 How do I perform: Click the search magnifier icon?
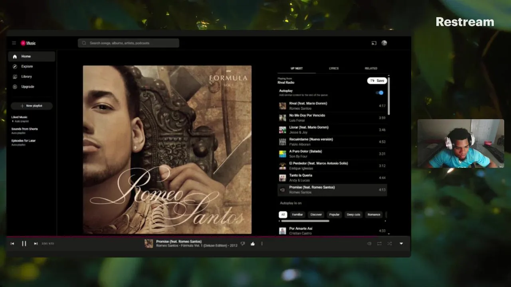tap(84, 43)
